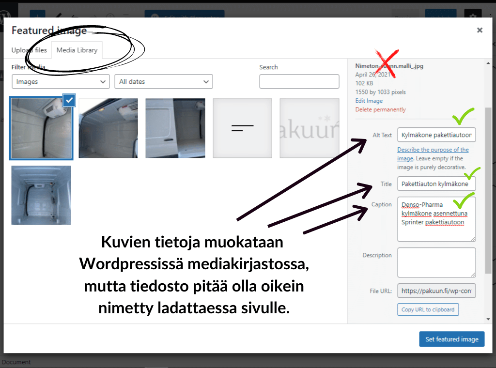Undo the last change with the arrow icon
This screenshot has height=368, width=496.
click(x=76, y=15)
